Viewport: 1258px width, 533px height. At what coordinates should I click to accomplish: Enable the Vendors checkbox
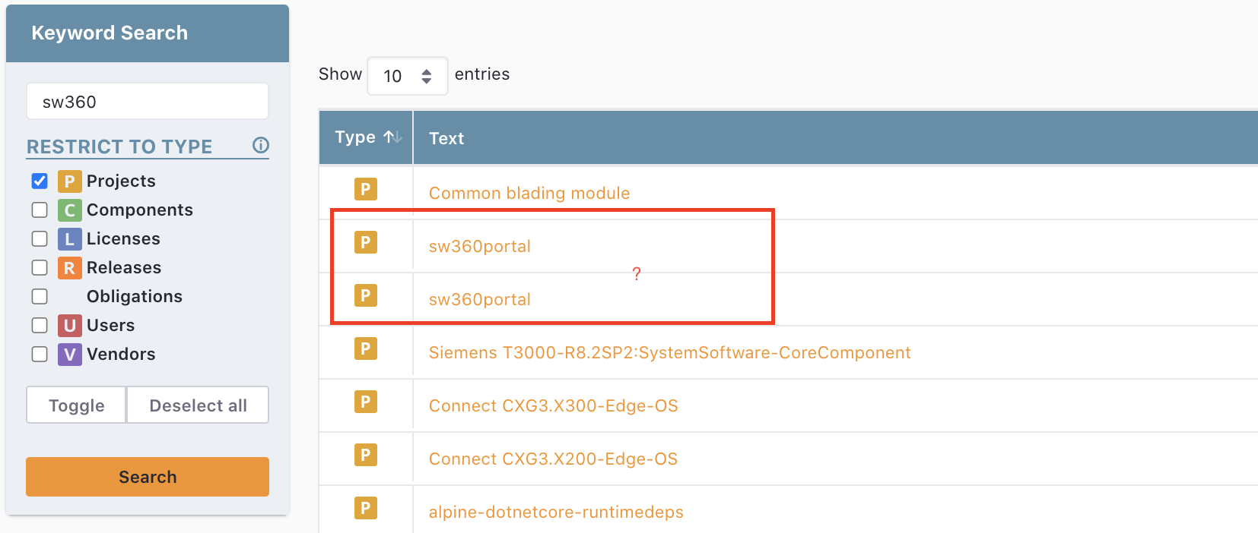tap(40, 354)
